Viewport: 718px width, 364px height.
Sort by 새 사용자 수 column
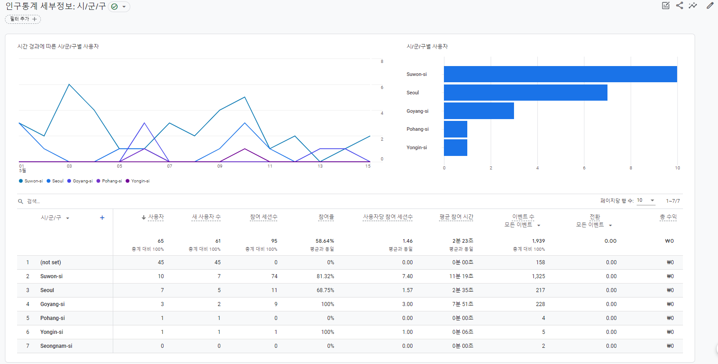(206, 217)
